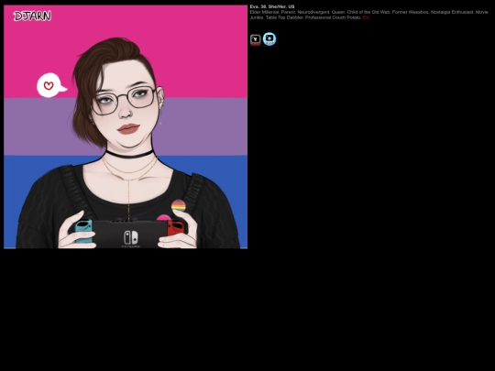Click the DJARN portrait avatar image
The image size is (495, 371).
coord(126,126)
